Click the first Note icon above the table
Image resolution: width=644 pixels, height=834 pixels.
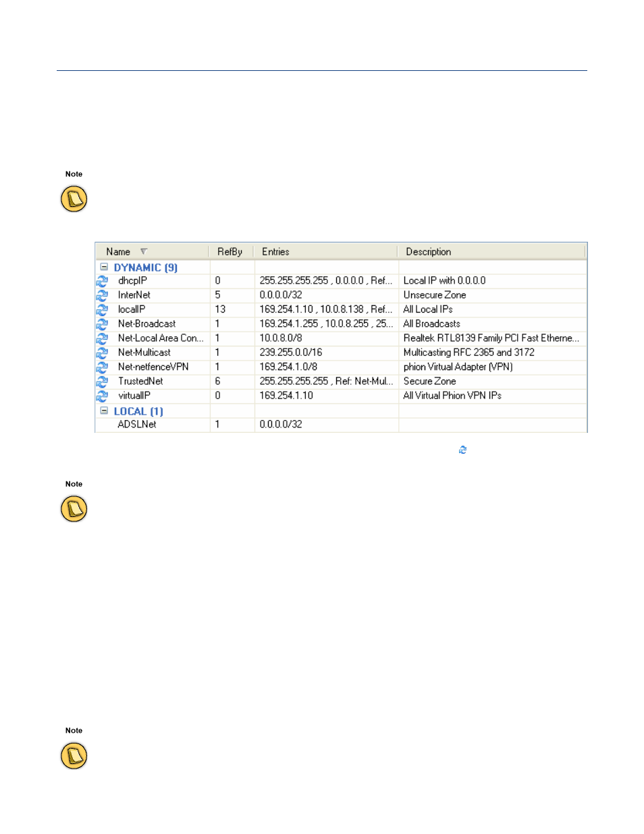click(74, 199)
